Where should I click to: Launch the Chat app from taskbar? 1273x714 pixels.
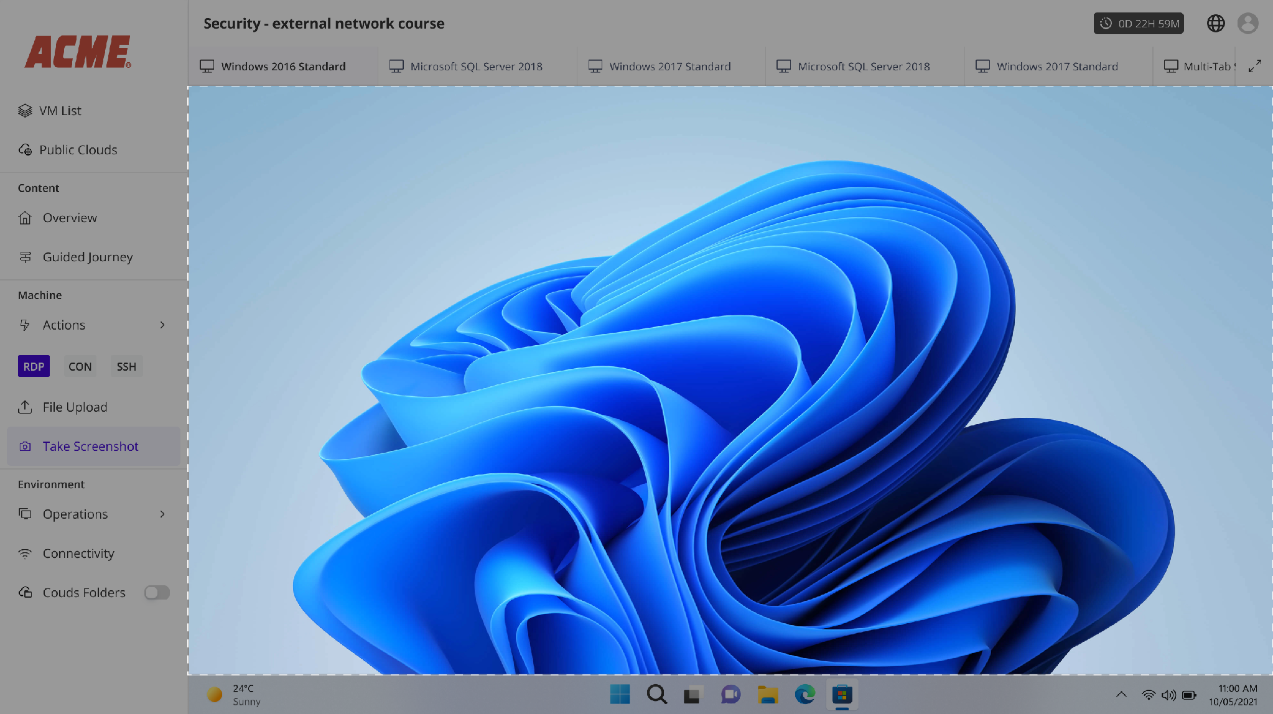[x=730, y=694]
